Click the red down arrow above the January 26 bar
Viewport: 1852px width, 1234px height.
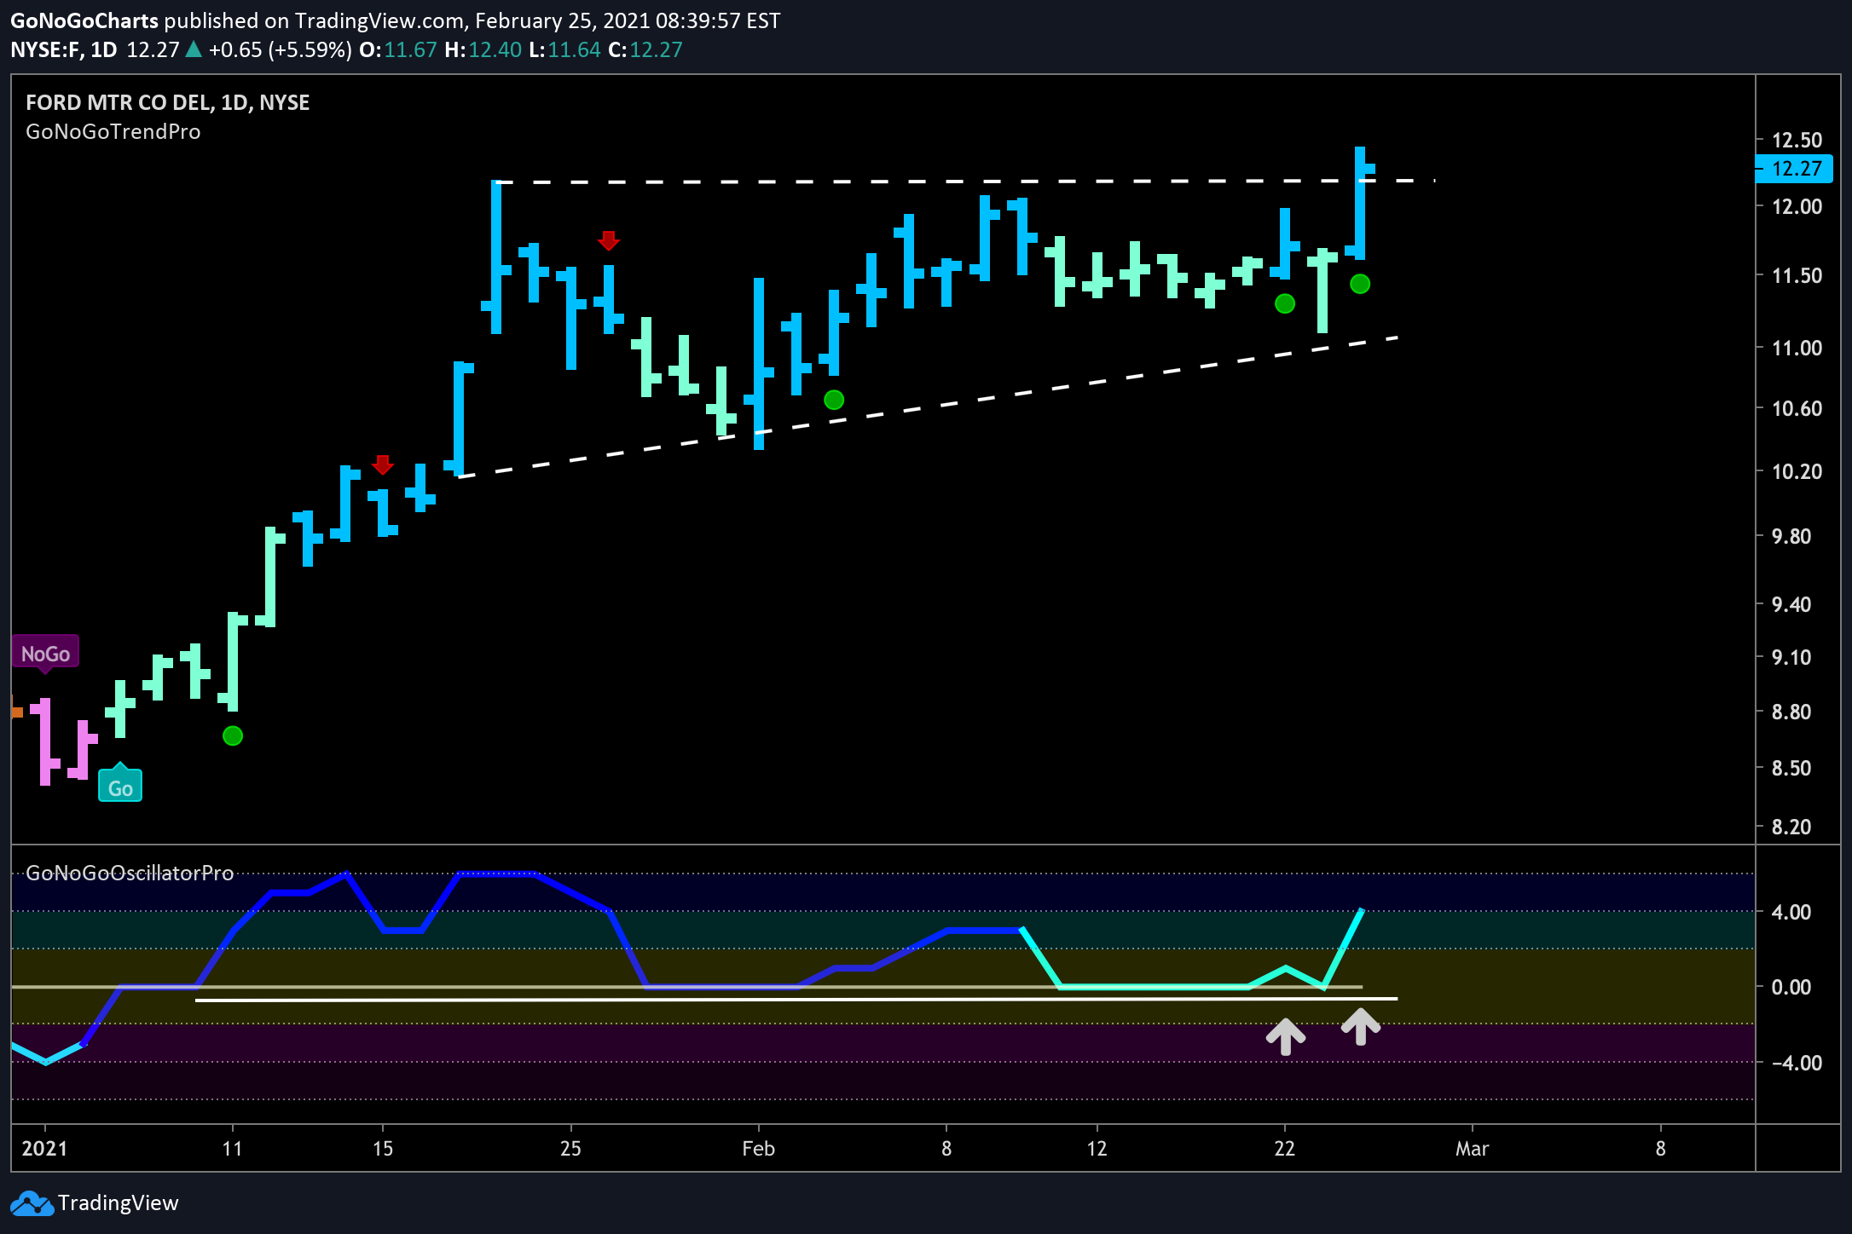608,240
